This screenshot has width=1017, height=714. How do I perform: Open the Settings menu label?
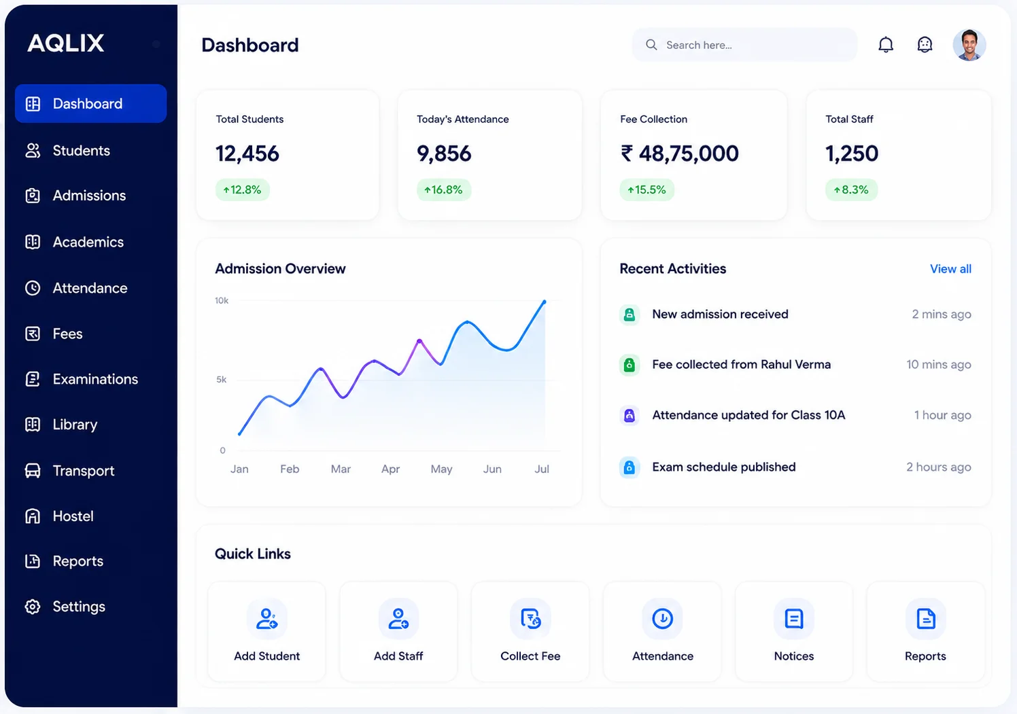coord(79,607)
